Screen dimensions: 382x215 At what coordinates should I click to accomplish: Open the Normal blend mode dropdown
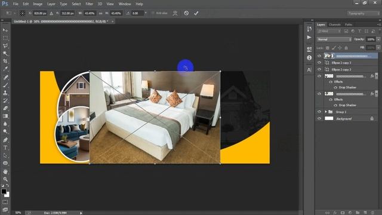pos(334,39)
